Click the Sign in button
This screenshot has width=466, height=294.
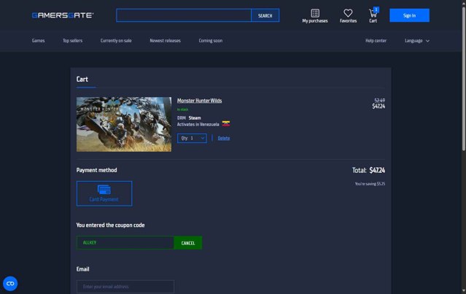[409, 15]
